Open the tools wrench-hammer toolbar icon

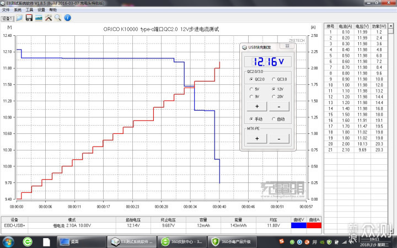(x=48, y=18)
